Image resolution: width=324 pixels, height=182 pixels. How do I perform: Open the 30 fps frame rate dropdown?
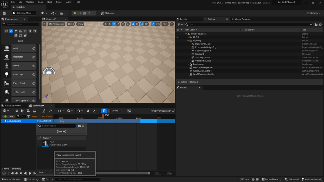[x=117, y=111]
